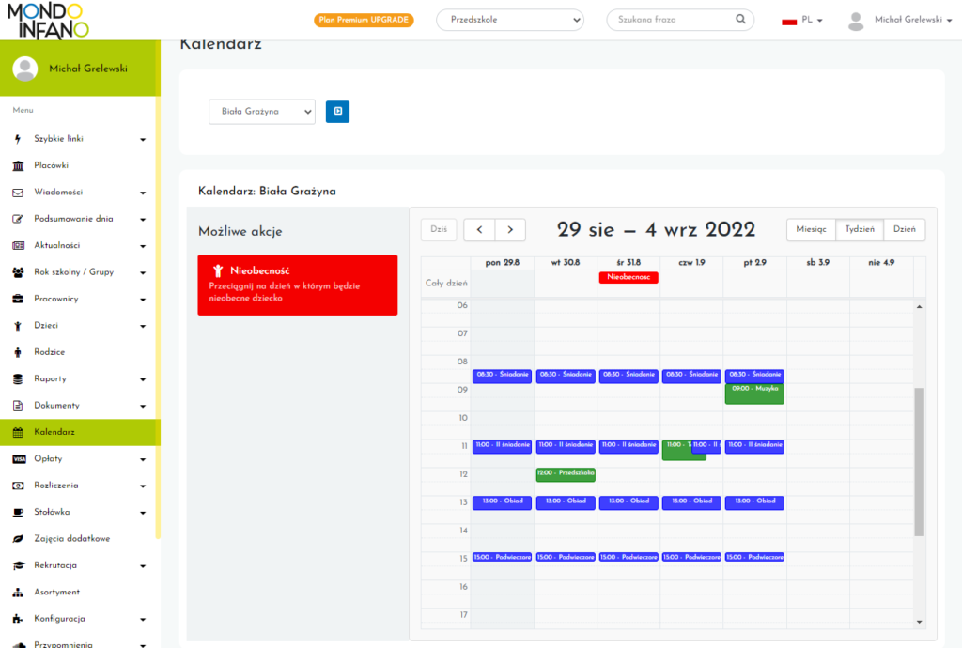Screen dimensions: 962x648
Task: Open the Biała Grażyna child selector
Action: point(262,112)
